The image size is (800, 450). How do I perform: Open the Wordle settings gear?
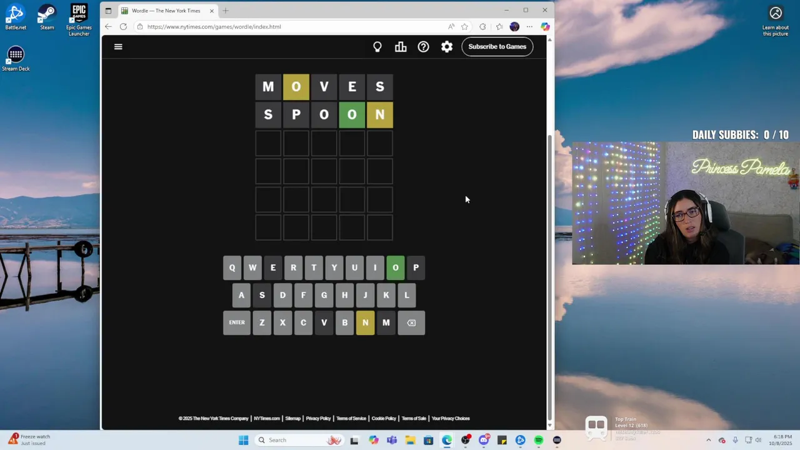[447, 47]
